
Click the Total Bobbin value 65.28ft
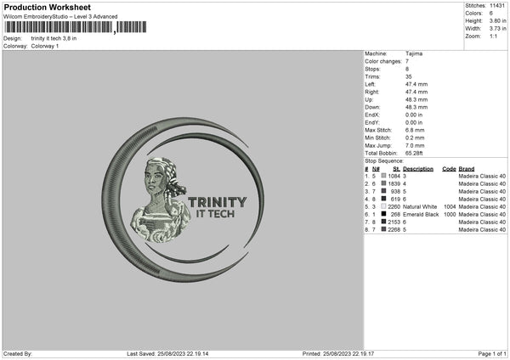[414, 153]
